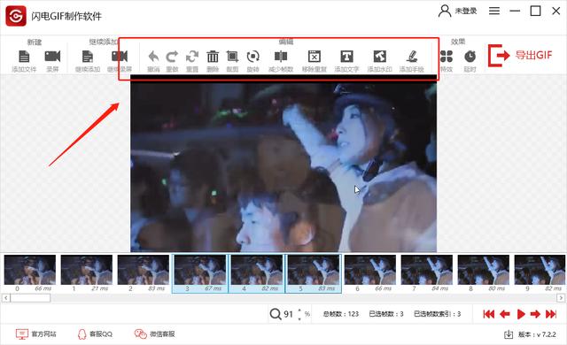
Task: Open the hamburger main menu
Action: coord(494,11)
